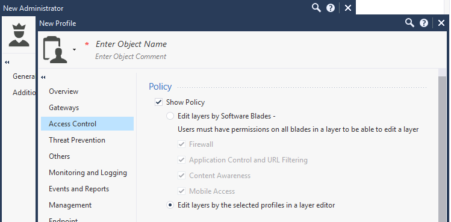Toggle the Firewall checkbox
Viewport: 451px width, 222px height.
(x=181, y=144)
